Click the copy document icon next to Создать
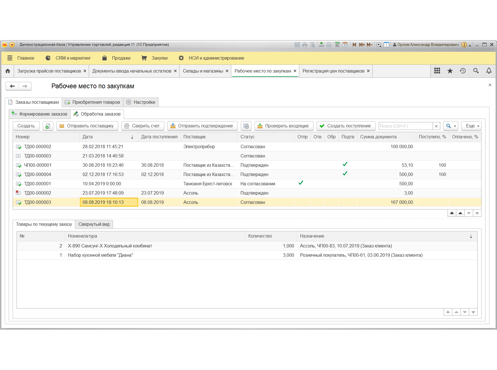Image resolution: width=497 pixels, height=370 pixels. tap(48, 126)
